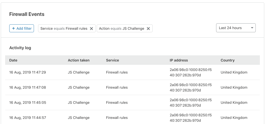The image size is (265, 124).
Task: Expand the 11:47:08 event row
Action: point(28,87)
